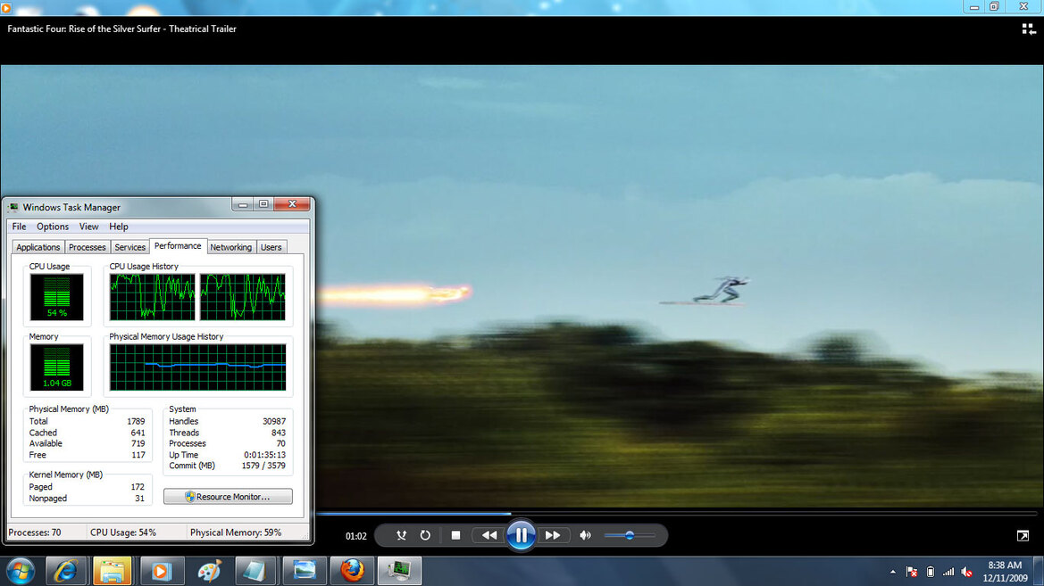Open the View menu in Task Manager
Image resolution: width=1044 pixels, height=586 pixels.
tap(88, 227)
